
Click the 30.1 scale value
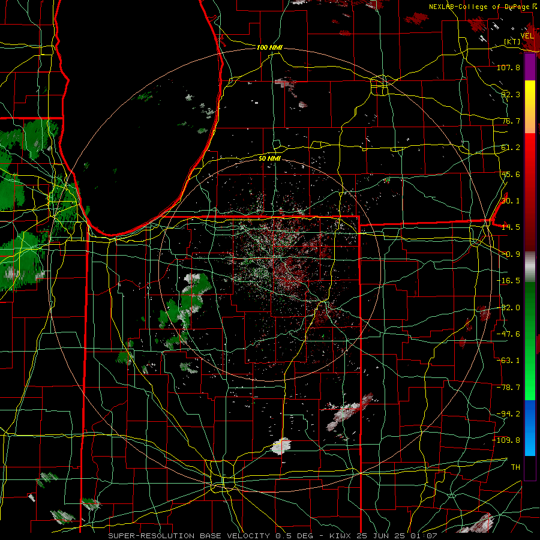[x=511, y=201]
